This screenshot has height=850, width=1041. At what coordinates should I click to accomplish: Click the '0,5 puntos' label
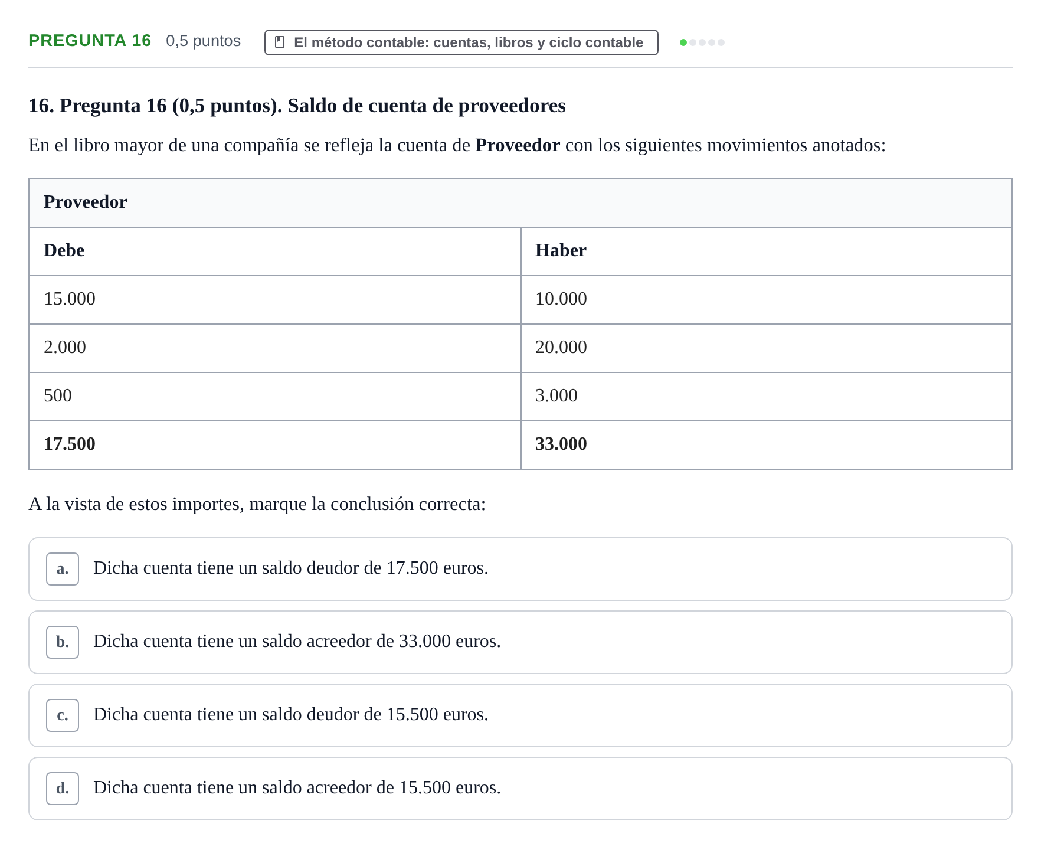203,41
